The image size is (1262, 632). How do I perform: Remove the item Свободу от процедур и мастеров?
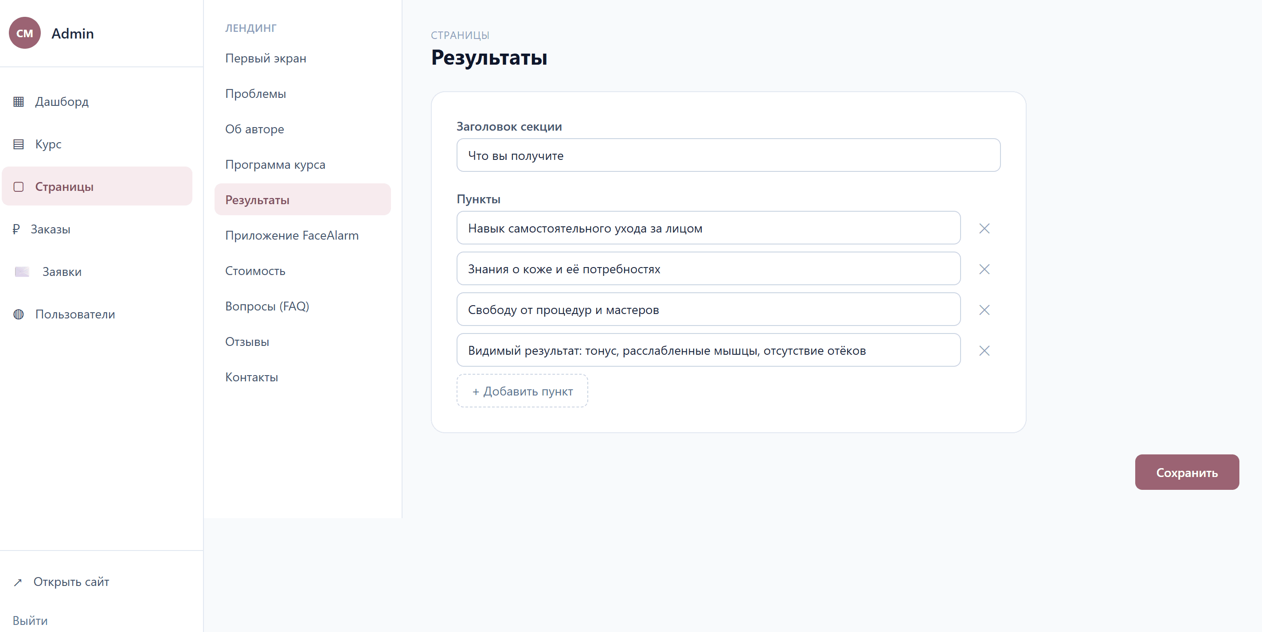click(984, 310)
